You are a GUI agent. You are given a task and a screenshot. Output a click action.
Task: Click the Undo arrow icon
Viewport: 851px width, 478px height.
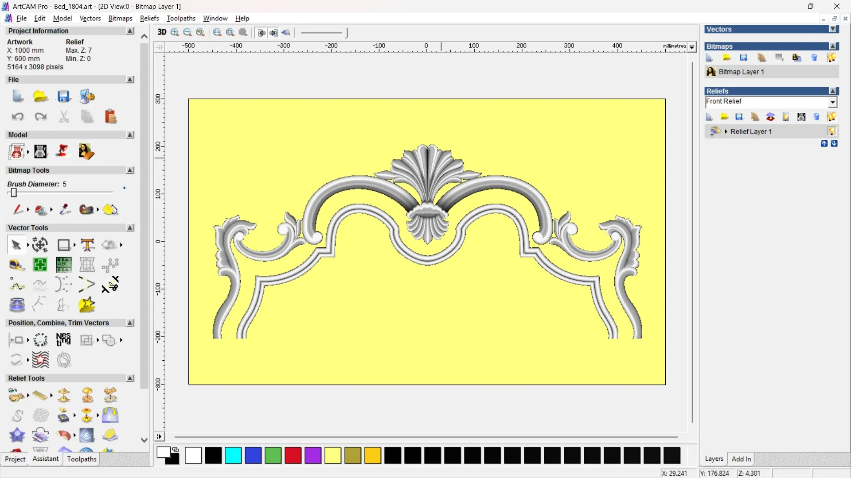[x=17, y=117]
